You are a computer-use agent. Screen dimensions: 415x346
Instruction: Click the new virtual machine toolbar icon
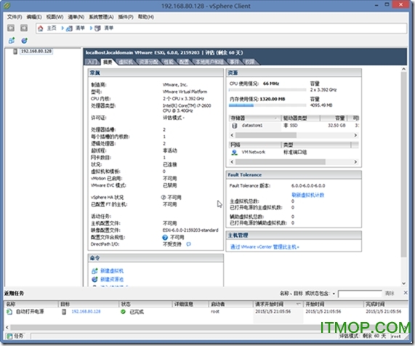(x=12, y=41)
